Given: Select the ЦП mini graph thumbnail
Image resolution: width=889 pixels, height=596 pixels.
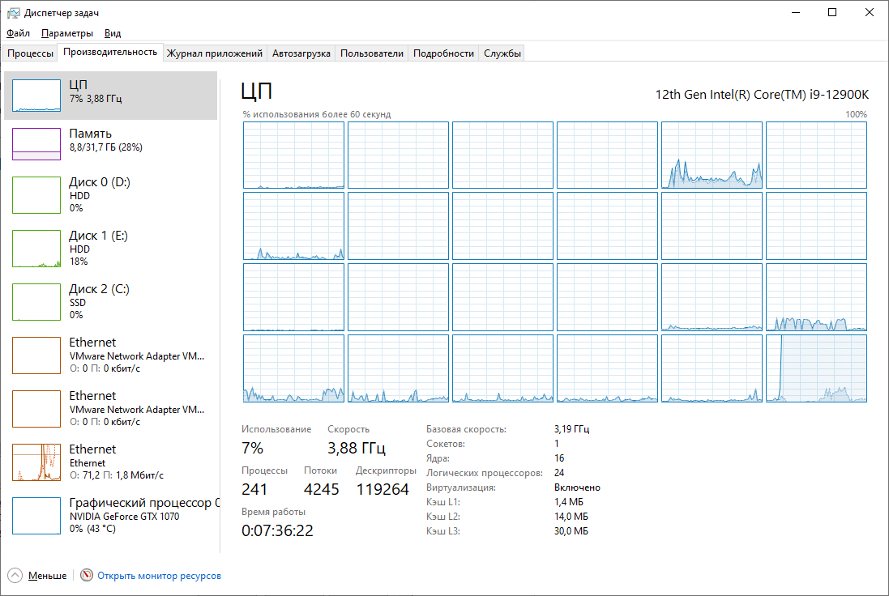Looking at the screenshot, I should [36, 96].
